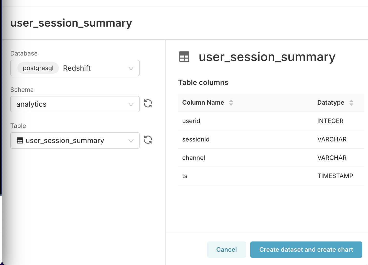
Task: Click the Datatype column header
Action: [x=331, y=103]
